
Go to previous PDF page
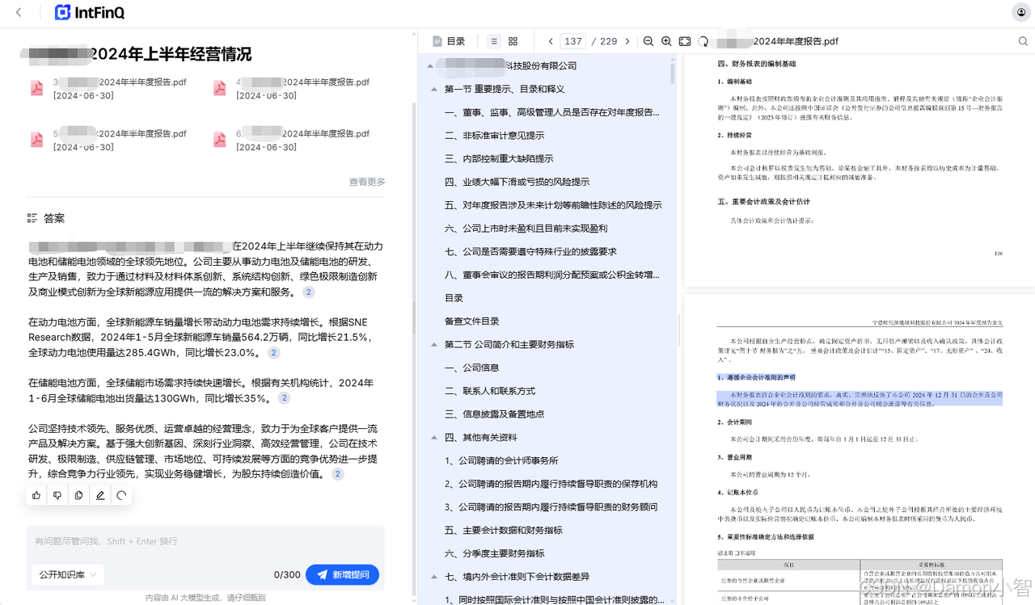click(551, 41)
